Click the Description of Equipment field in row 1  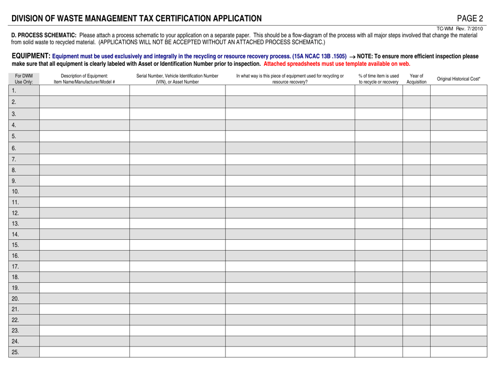point(85,90)
